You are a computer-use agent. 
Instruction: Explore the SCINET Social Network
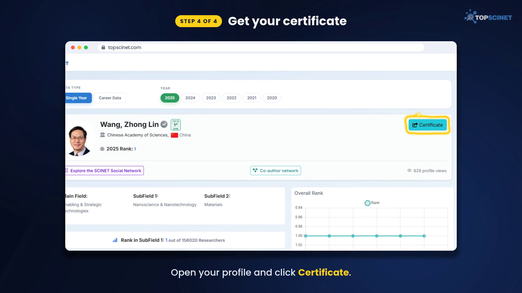104,171
